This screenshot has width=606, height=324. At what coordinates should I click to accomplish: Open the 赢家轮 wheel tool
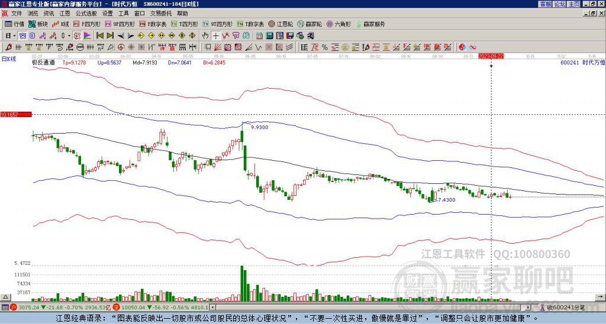(310, 24)
